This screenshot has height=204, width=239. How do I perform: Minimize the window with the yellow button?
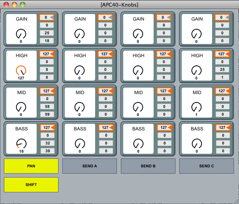[14, 5]
